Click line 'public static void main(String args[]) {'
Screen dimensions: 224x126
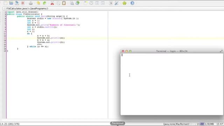coord(42,16)
